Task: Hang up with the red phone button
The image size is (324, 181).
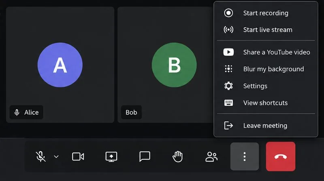Action: 281,156
